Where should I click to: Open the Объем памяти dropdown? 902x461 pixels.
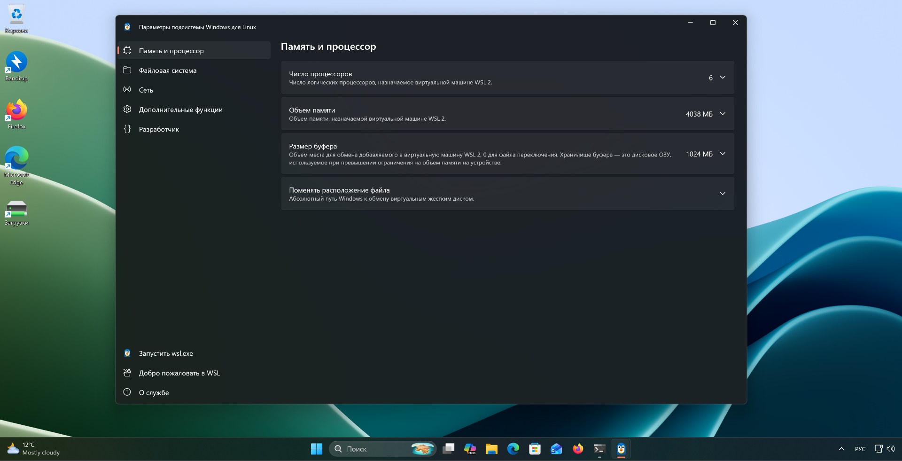click(x=723, y=114)
